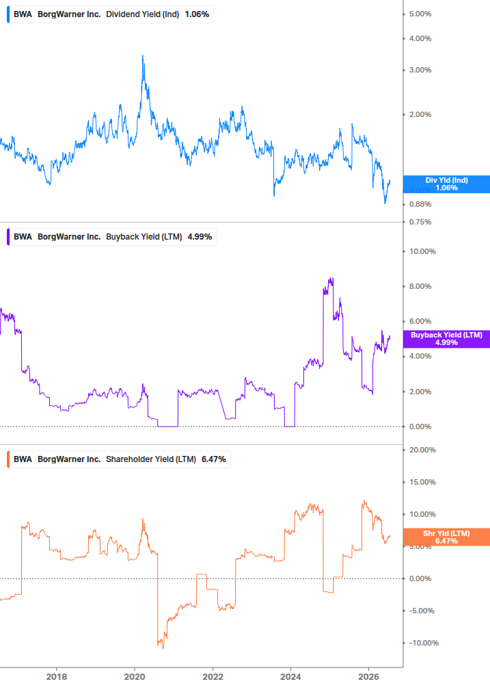The height and width of the screenshot is (688, 490).
Task: Click BorgWarner Inc. name in buyback legend
Action: point(69,236)
